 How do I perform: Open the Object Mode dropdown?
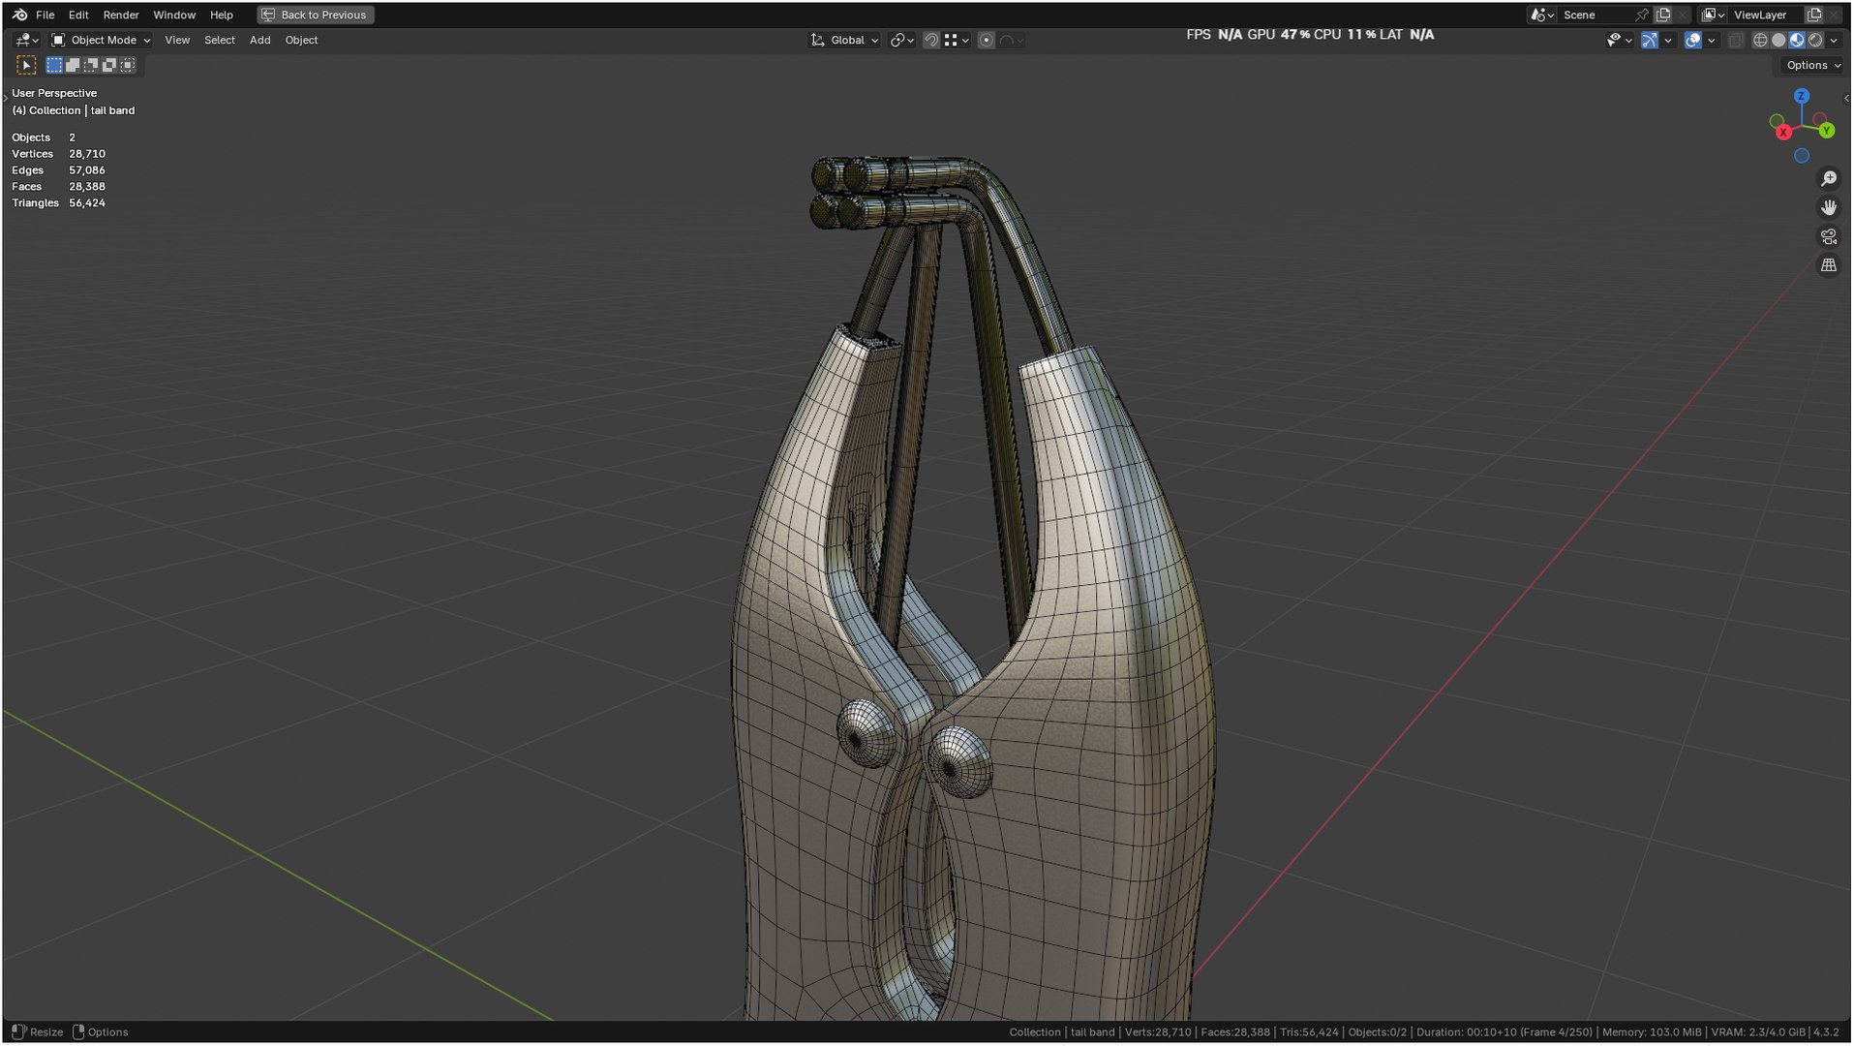(101, 40)
